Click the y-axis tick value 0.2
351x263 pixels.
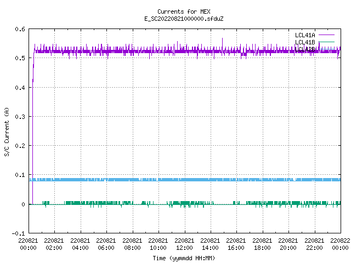pos(20,146)
